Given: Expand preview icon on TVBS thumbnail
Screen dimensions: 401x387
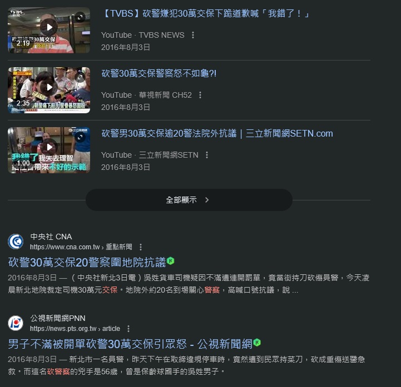Looking at the screenshot, I should pos(80,17).
